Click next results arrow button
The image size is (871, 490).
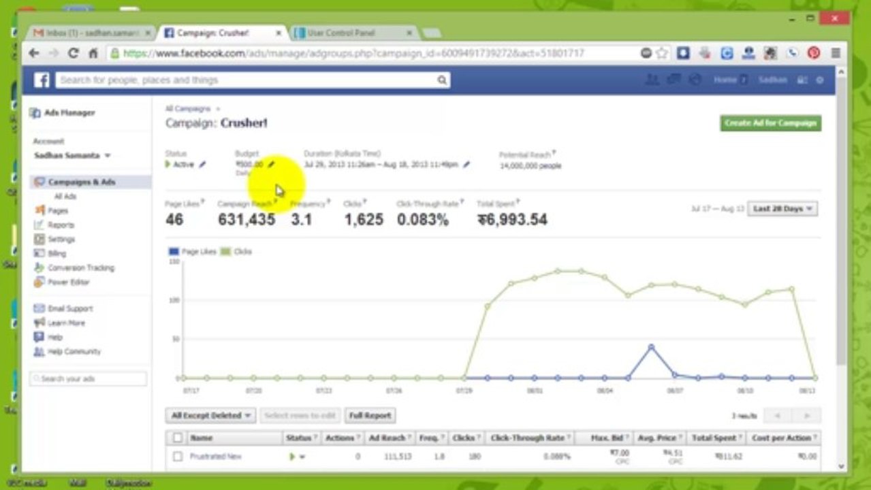(x=807, y=416)
